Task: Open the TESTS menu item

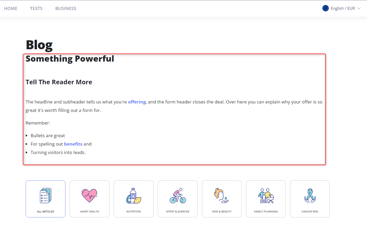Action: point(36,8)
